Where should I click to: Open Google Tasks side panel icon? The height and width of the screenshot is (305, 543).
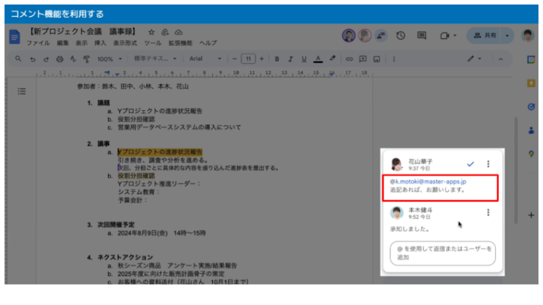531,107
